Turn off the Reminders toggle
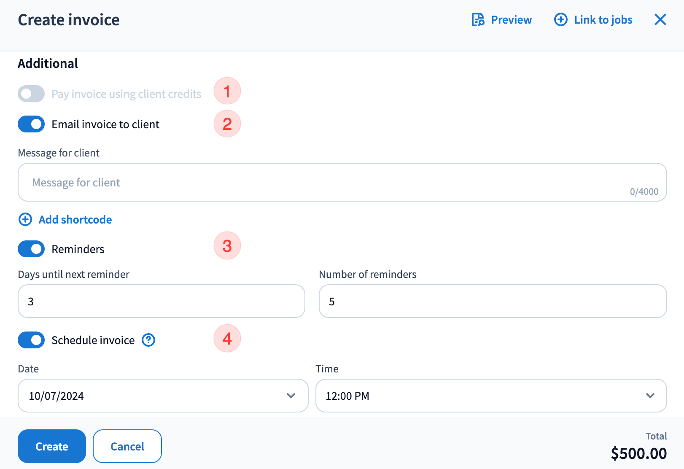684x469 pixels. [31, 249]
